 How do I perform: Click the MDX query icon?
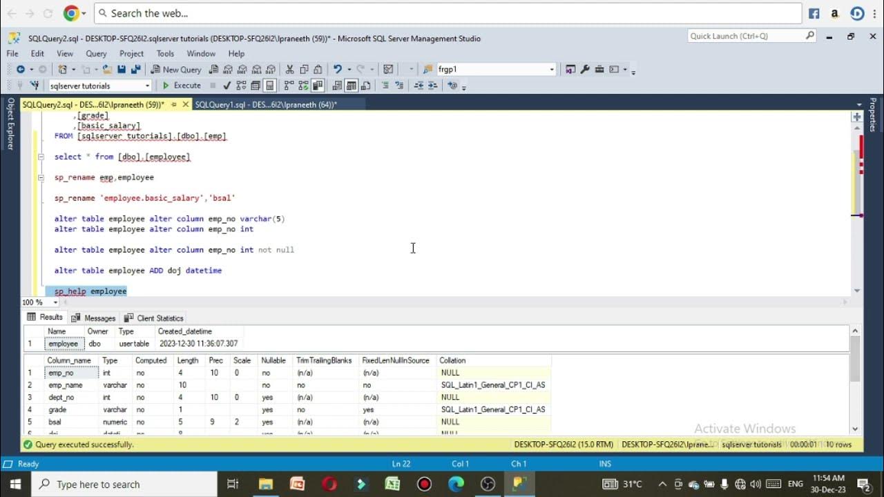[228, 69]
